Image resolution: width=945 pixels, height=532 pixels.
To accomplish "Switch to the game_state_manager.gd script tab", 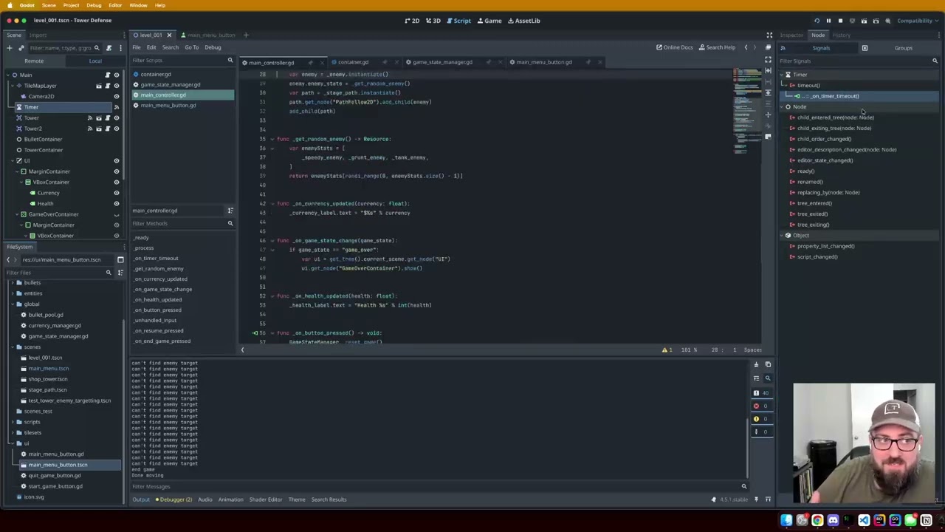I will [442, 62].
